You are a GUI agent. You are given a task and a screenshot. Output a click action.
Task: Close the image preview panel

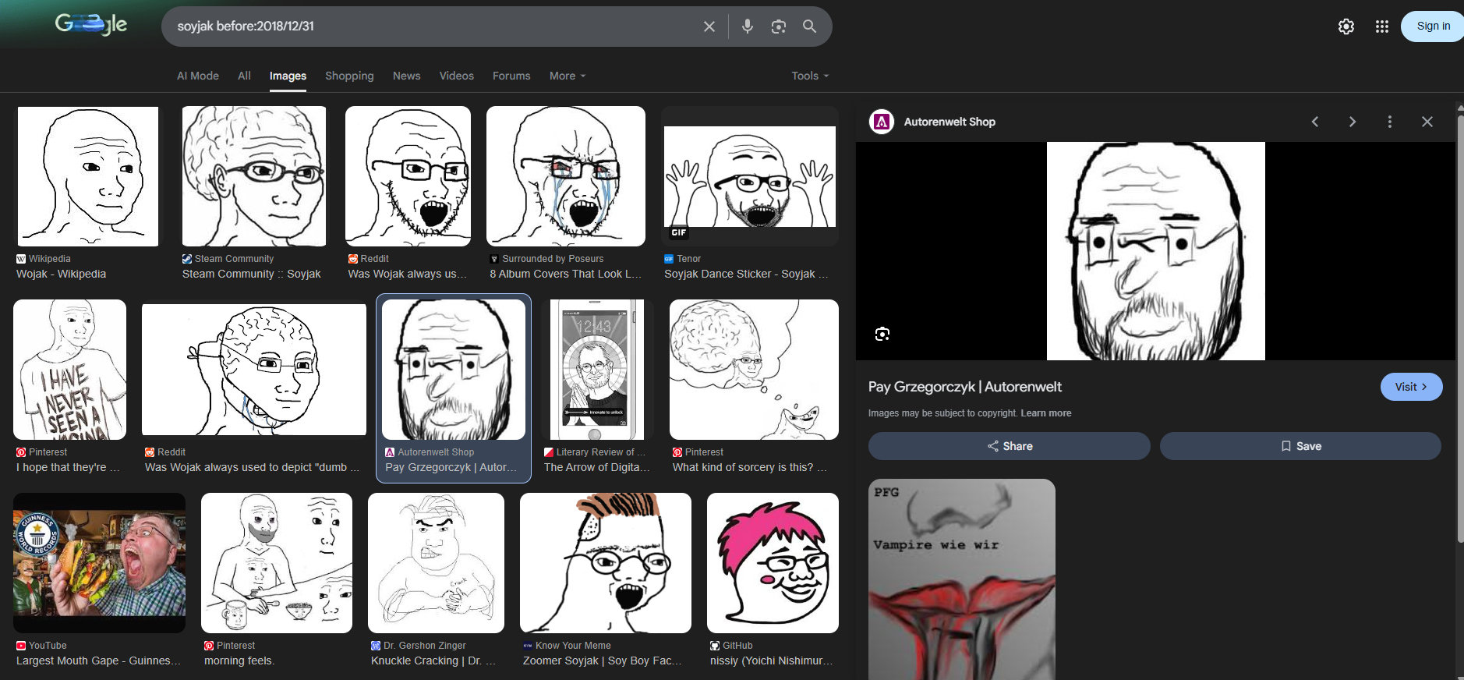(1427, 122)
